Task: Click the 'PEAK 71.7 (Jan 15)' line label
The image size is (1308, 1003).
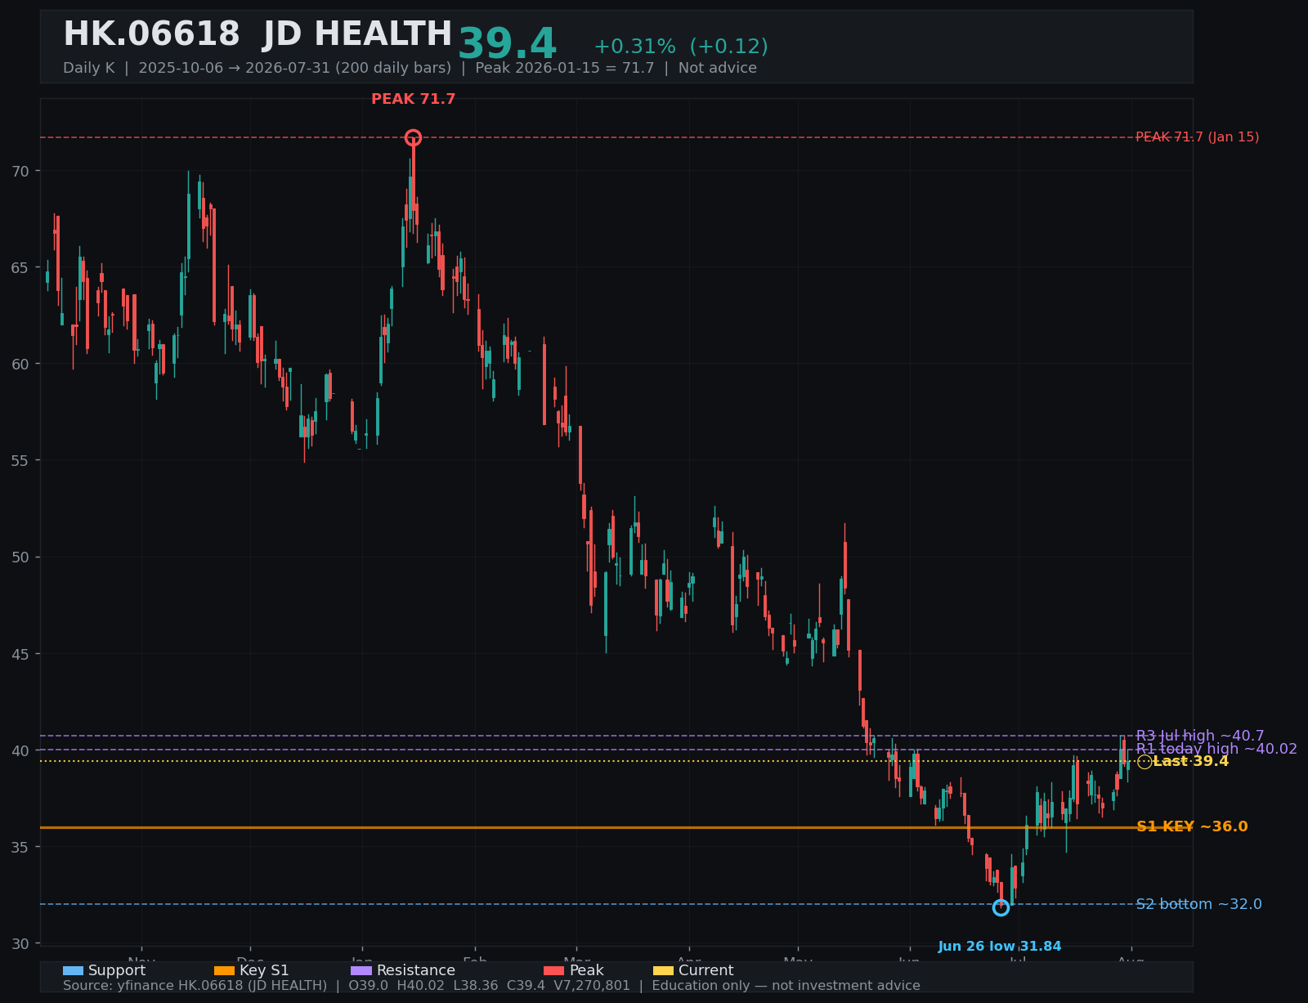Action: [1198, 137]
